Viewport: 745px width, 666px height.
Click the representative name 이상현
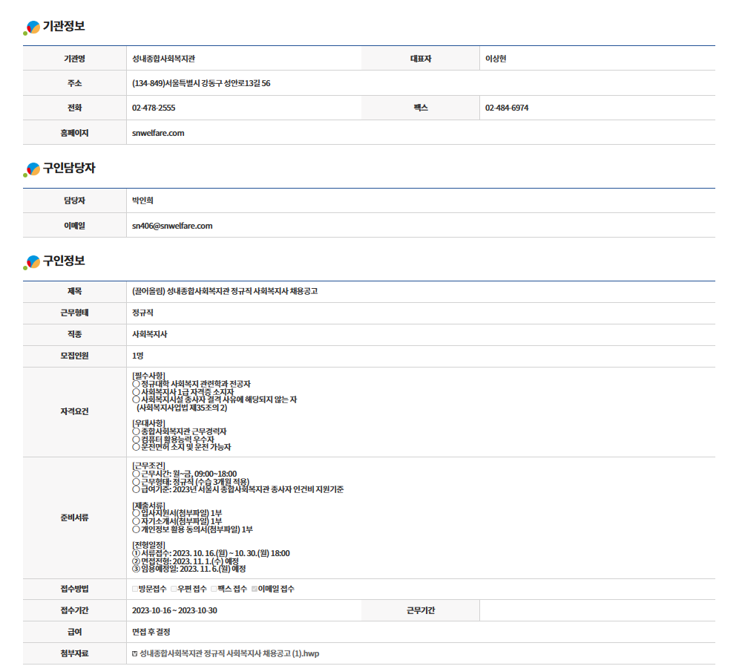point(496,59)
